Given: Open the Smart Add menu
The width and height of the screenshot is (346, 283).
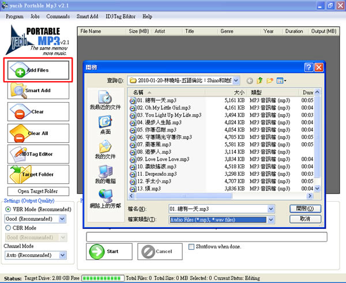Looking at the screenshot, I should [x=88, y=17].
